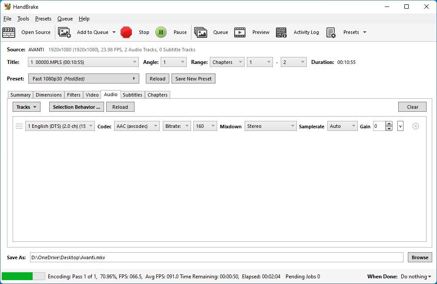This screenshot has width=437, height=284.
Task: Open the Activity Log icon
Action: coord(281,32)
